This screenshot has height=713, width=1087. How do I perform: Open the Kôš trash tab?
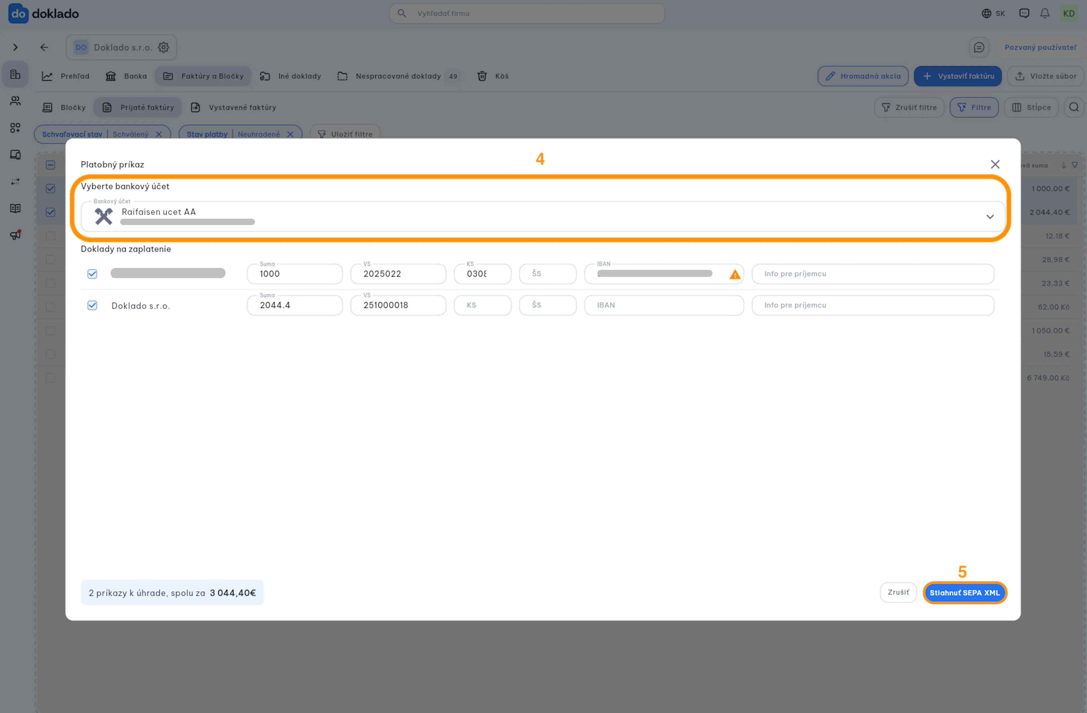pyautogui.click(x=493, y=76)
